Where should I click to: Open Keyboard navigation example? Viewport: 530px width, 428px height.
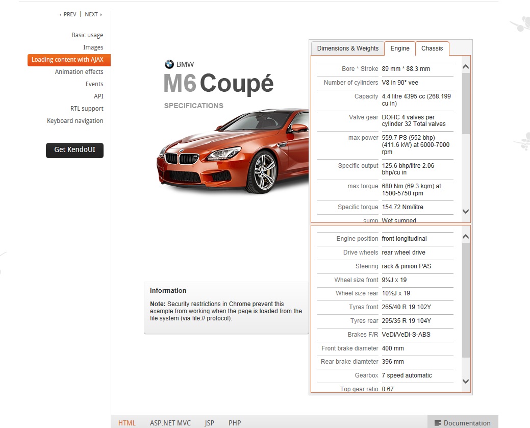click(74, 121)
